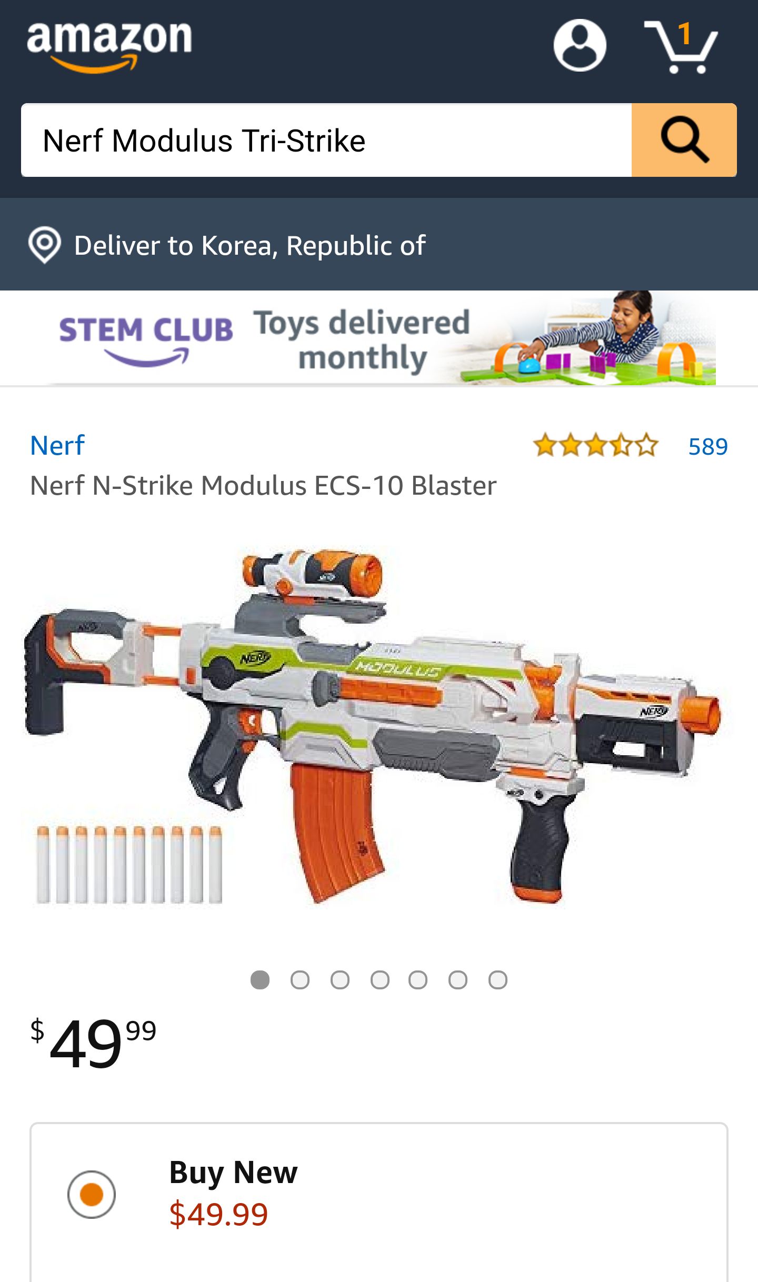View the 589 customer reviews
The image size is (758, 1282).
tap(708, 446)
